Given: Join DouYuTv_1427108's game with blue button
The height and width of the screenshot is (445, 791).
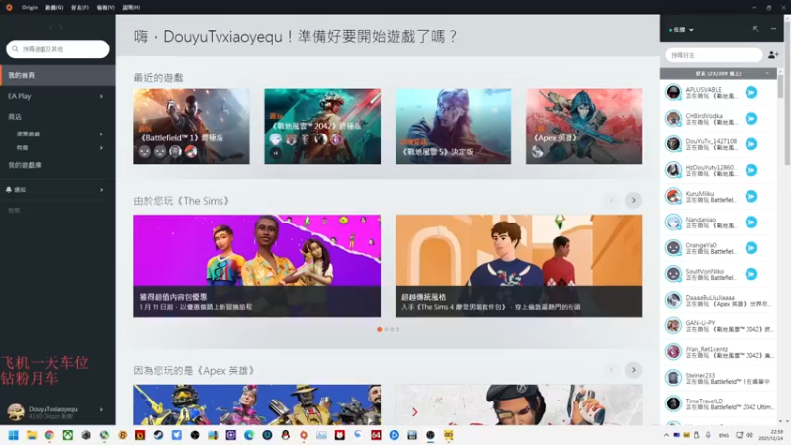Looking at the screenshot, I should click(x=751, y=144).
